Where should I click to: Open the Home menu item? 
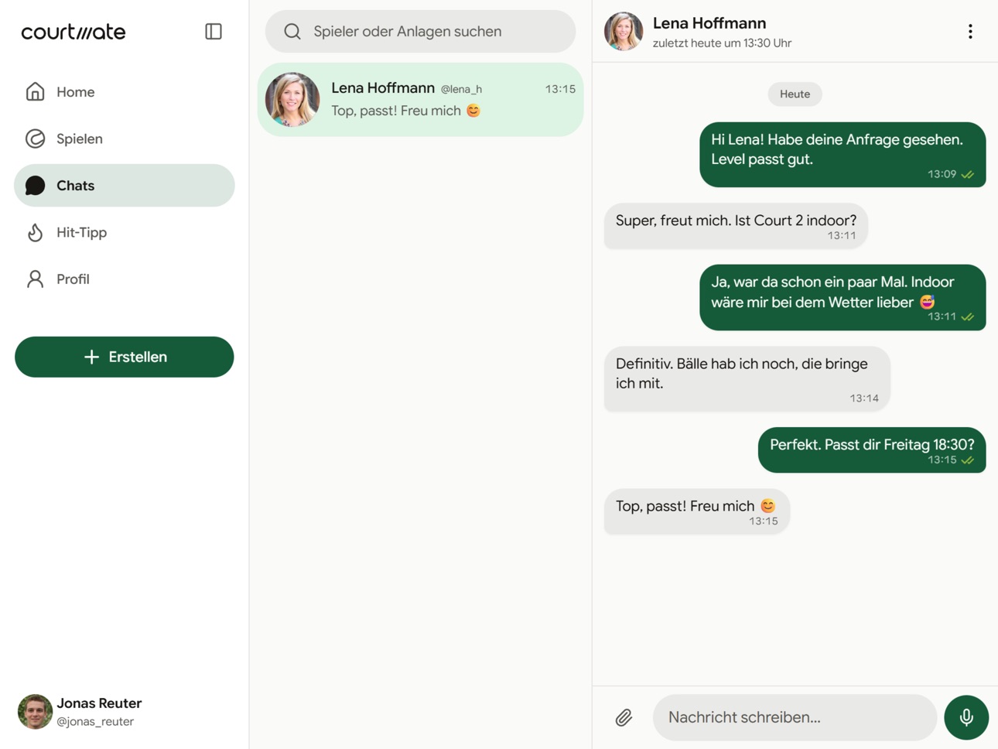coord(125,92)
